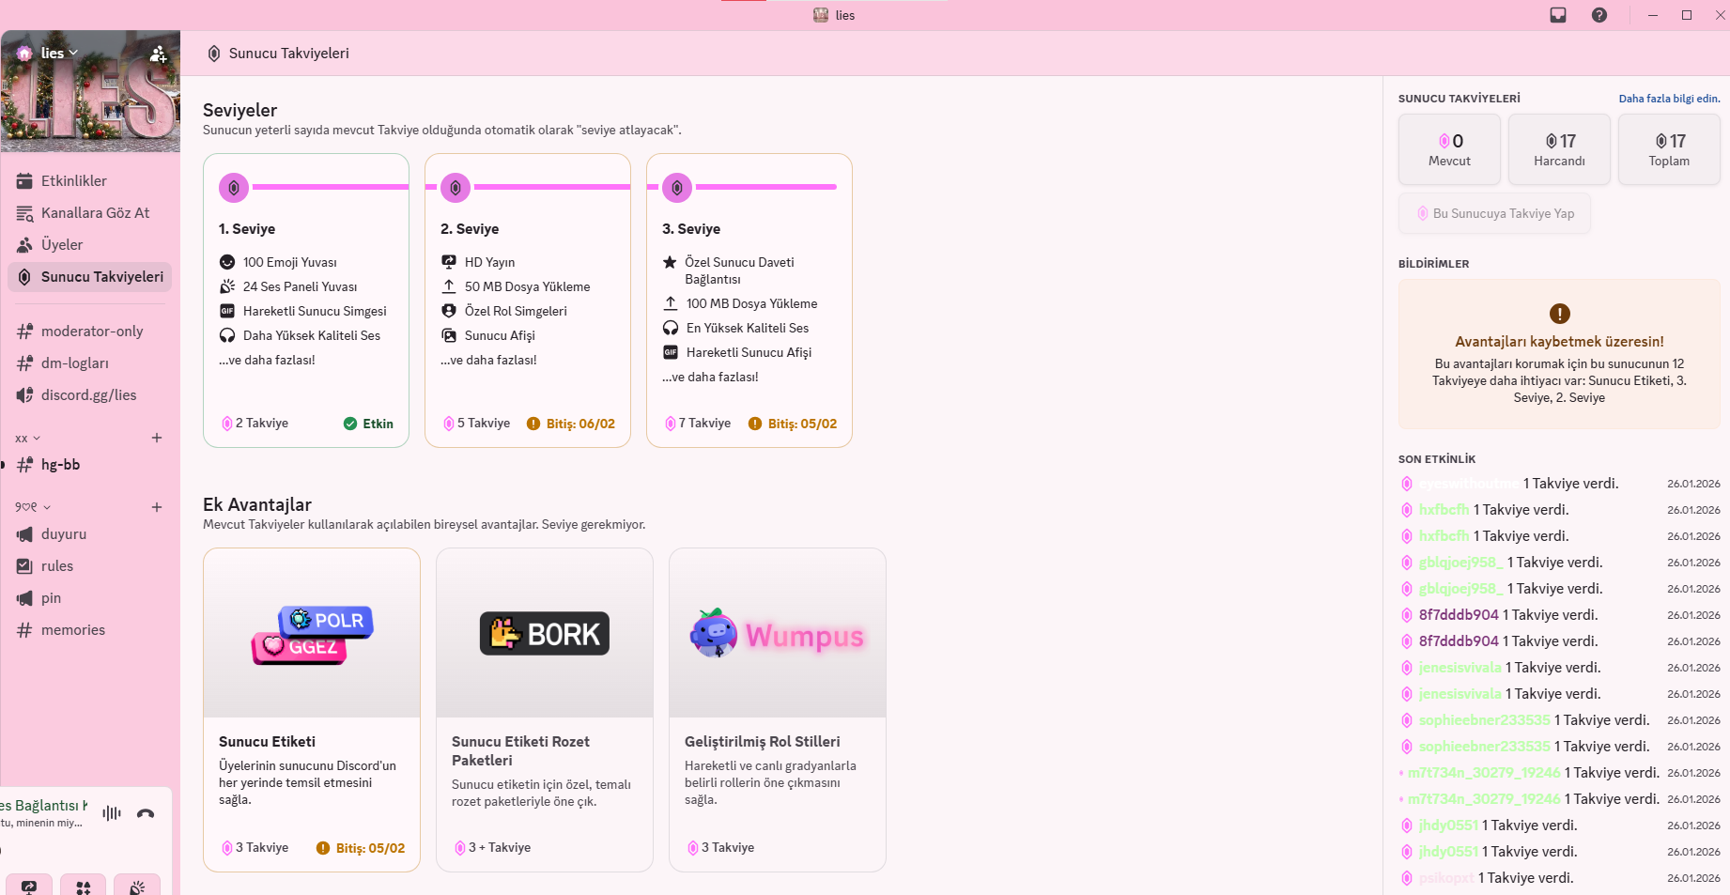Click the Hareketli Sunucu Afişi perk
This screenshot has height=895, width=1730.
pyautogui.click(x=737, y=352)
